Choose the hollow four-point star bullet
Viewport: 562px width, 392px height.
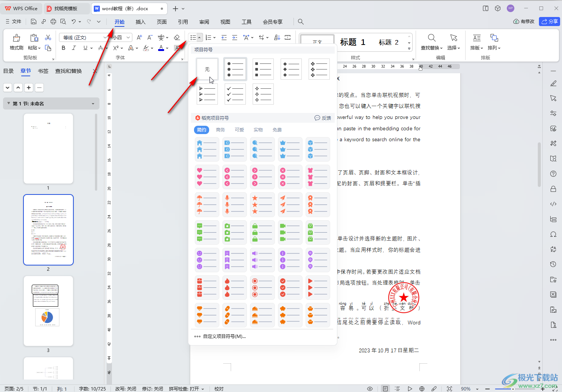(263, 94)
